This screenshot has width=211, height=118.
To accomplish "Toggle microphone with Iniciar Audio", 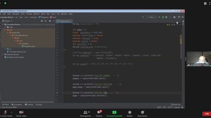I will (x=6, y=114).
